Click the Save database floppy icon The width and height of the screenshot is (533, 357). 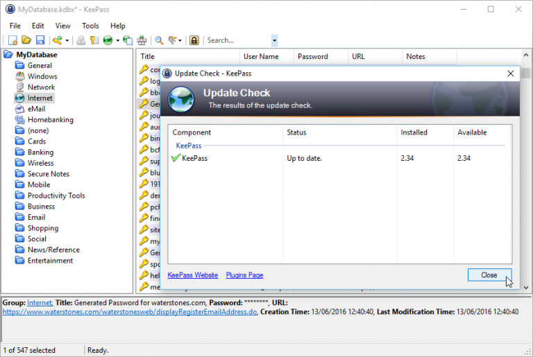[x=40, y=40]
